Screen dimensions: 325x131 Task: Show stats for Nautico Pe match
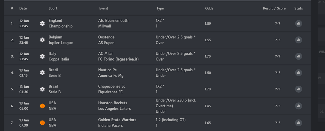(298, 73)
